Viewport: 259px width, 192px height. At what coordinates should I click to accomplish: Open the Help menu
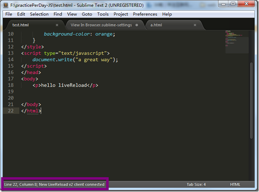tap(167, 14)
